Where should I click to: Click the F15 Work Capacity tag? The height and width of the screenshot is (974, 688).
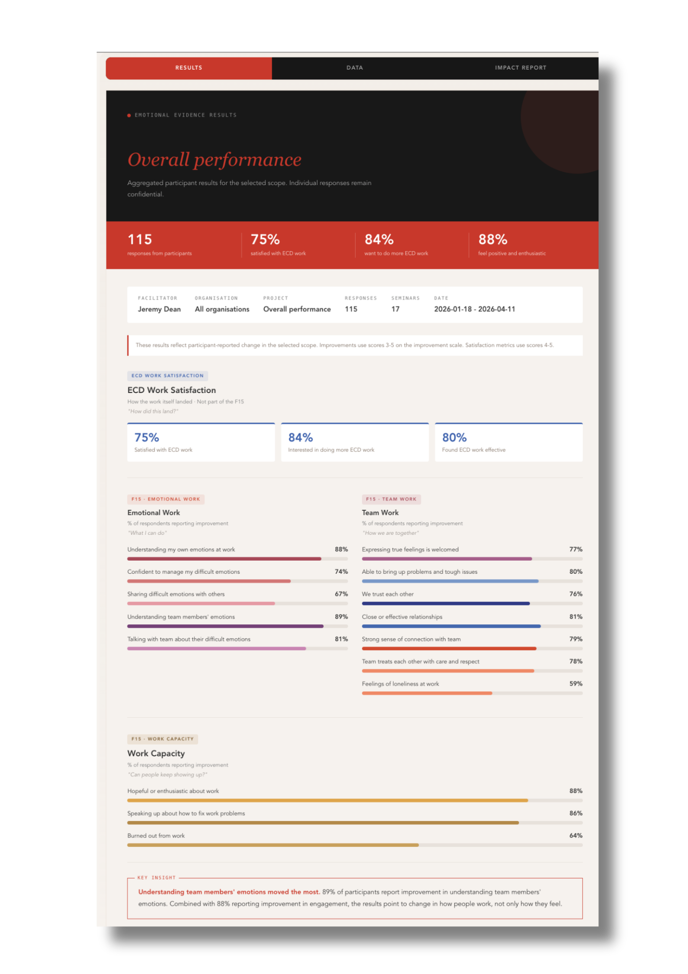point(163,739)
